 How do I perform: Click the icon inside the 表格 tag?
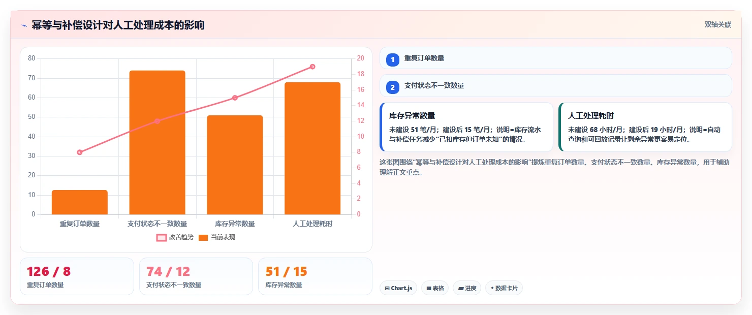click(x=429, y=288)
